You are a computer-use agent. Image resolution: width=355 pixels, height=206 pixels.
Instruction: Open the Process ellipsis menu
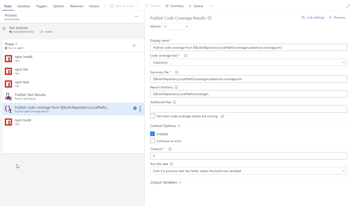click(136, 17)
